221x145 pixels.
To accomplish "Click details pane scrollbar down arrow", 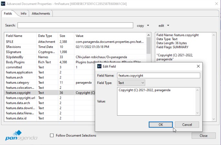I will point(214,119).
